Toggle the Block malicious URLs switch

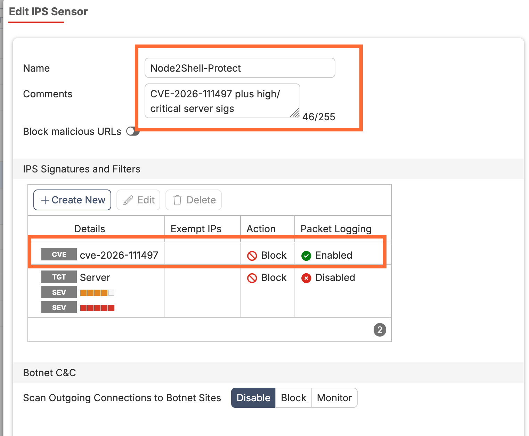(x=132, y=131)
